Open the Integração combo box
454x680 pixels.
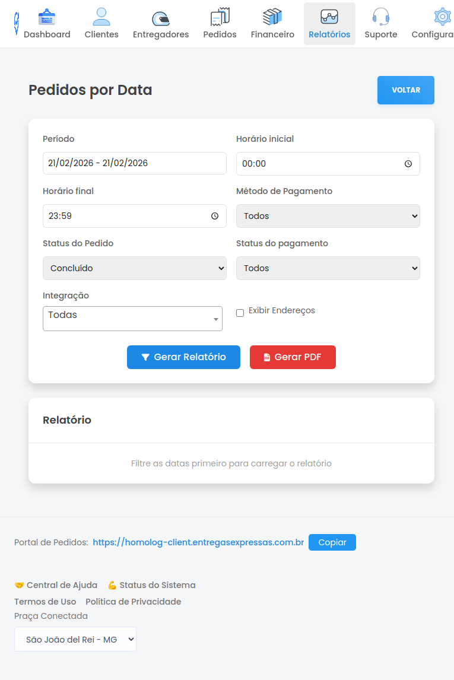[132, 319]
